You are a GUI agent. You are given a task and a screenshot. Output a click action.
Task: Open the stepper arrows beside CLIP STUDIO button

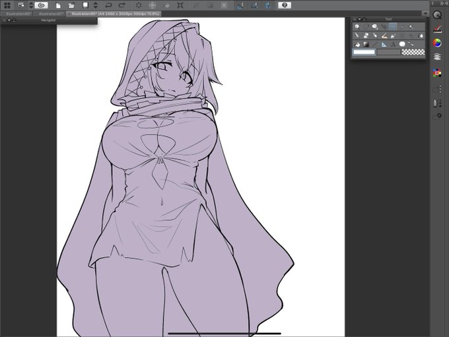(x=31, y=5)
